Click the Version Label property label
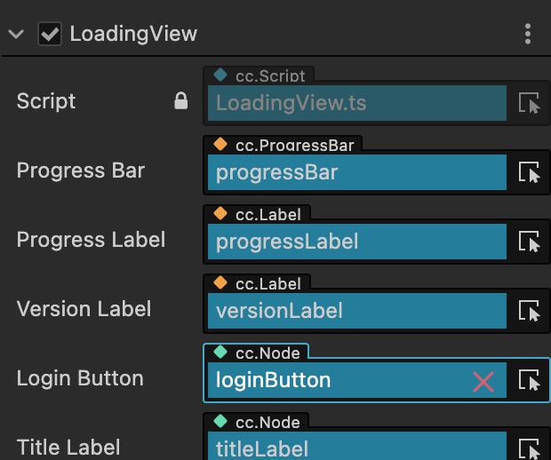551x460 pixels. pyautogui.click(x=84, y=309)
